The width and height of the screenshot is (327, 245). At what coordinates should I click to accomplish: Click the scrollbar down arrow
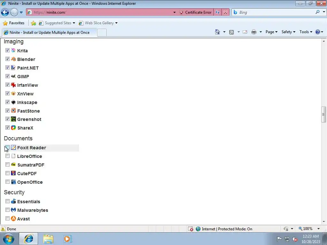323,222
